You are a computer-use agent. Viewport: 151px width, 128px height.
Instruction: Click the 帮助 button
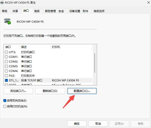(x=141, y=124)
